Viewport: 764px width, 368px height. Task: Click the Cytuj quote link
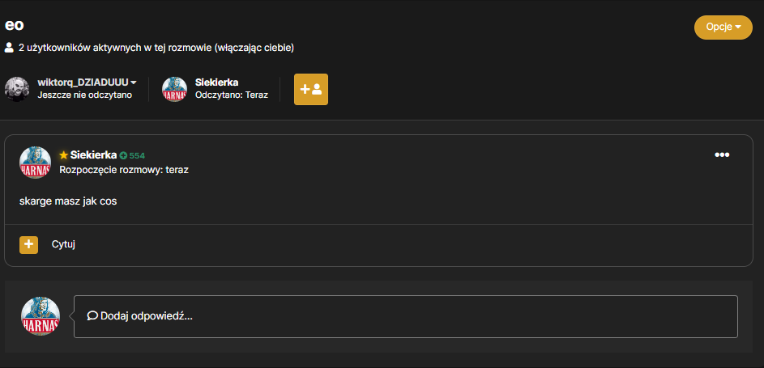(63, 244)
